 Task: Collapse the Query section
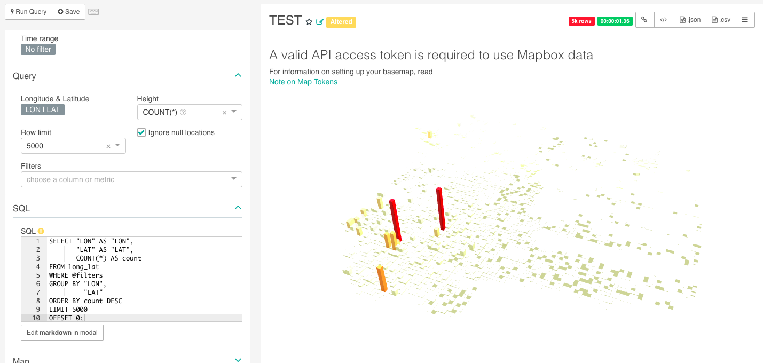tap(238, 75)
